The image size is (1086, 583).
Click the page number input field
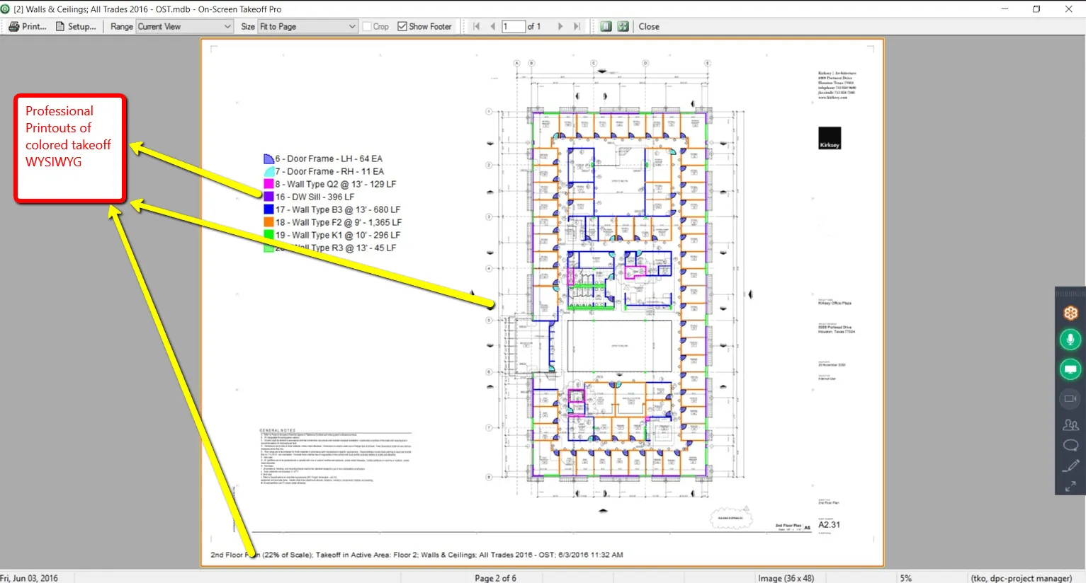[513, 26]
